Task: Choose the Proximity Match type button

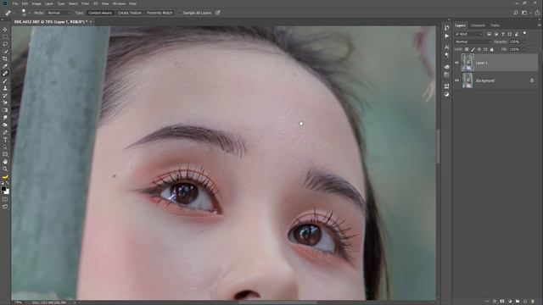Action: tap(160, 13)
